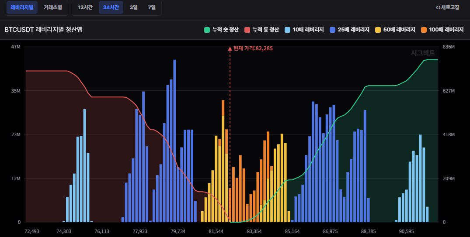
Task: Click the light blue 10배 레버리지 swatch
Action: coord(287,30)
